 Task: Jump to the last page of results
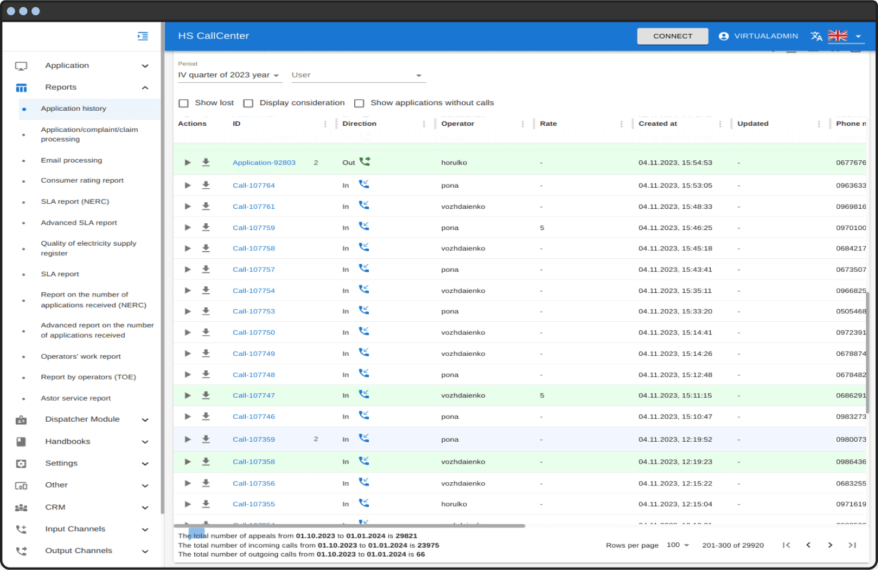coord(852,545)
